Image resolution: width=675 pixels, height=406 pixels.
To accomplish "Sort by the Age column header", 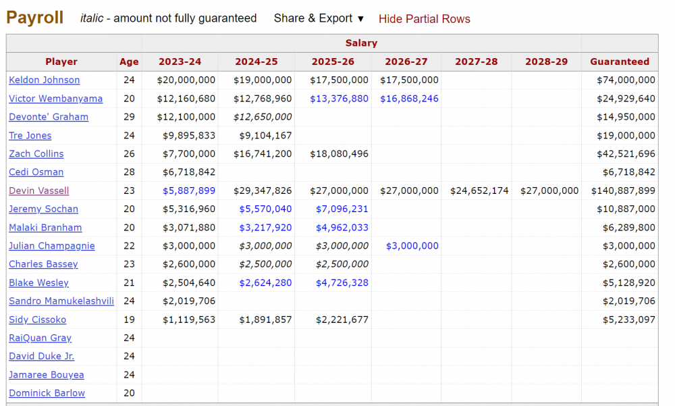I will (x=129, y=61).
